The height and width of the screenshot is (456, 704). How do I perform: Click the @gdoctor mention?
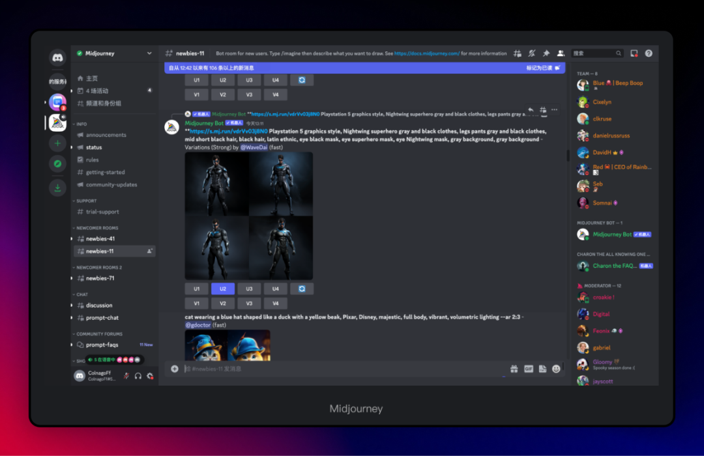(x=198, y=325)
